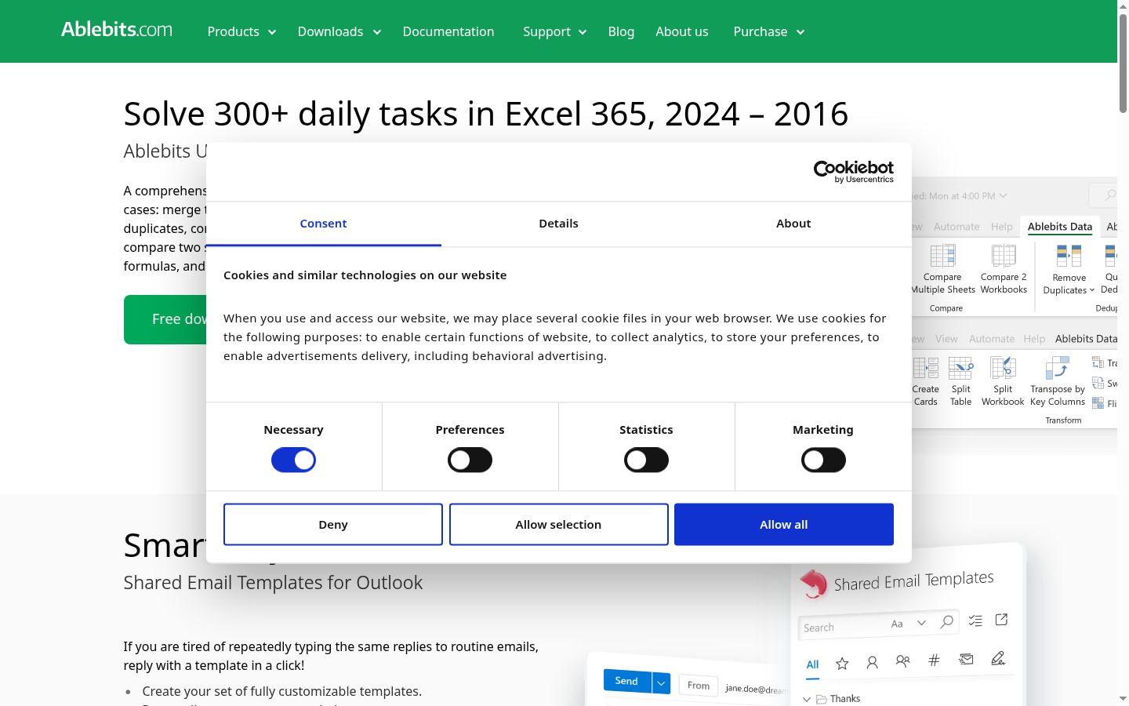Select the single person icon
Image resolution: width=1129 pixels, height=706 pixels.
pos(872,663)
